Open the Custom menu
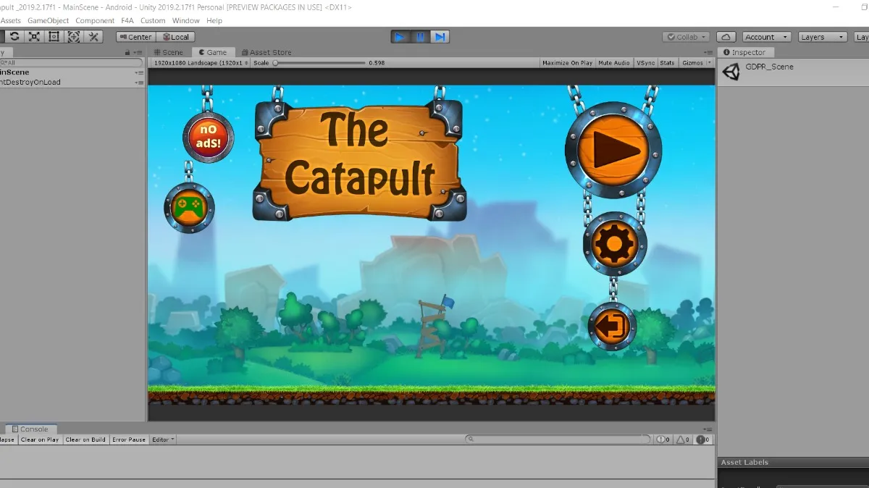Viewport: 869px width, 488px height. tap(153, 21)
